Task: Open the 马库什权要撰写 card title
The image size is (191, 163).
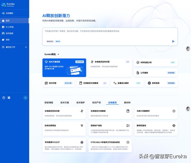Action: click(143, 111)
